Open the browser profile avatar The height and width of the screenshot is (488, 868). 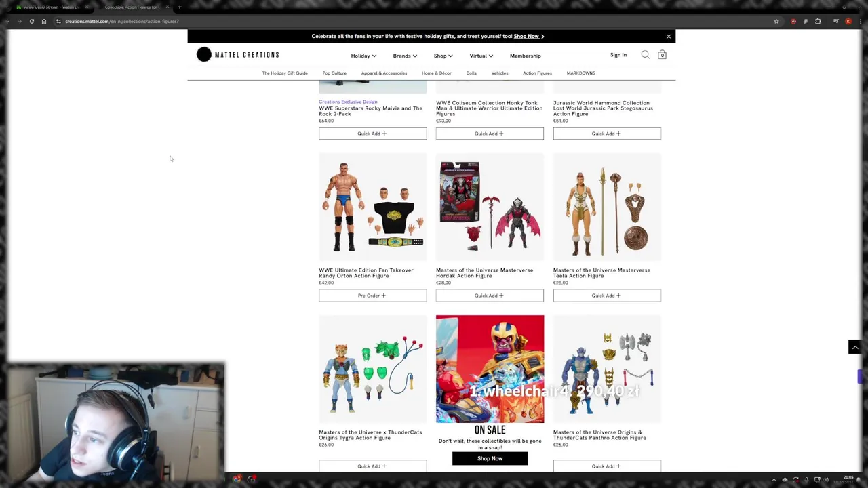pos(848,21)
